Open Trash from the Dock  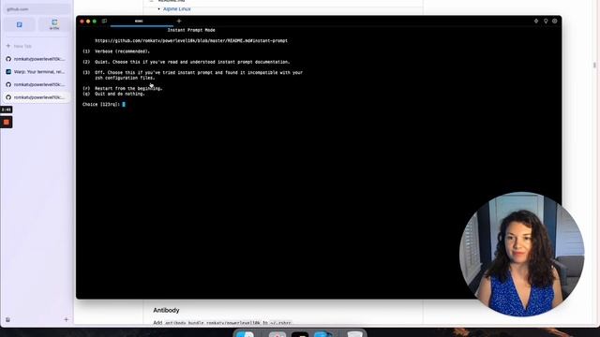point(354,334)
